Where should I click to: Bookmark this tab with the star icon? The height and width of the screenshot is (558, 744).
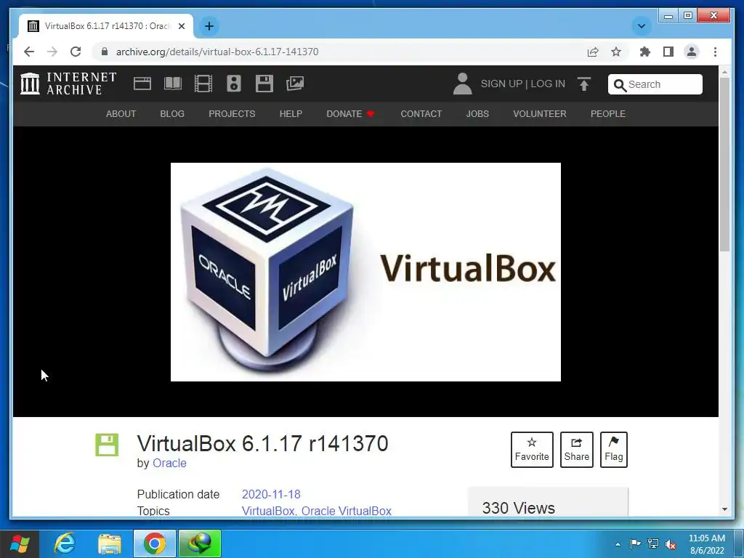616,52
